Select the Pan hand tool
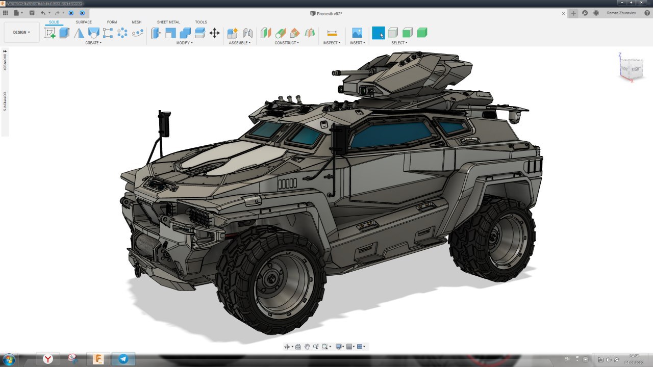653x367 pixels. [307, 347]
